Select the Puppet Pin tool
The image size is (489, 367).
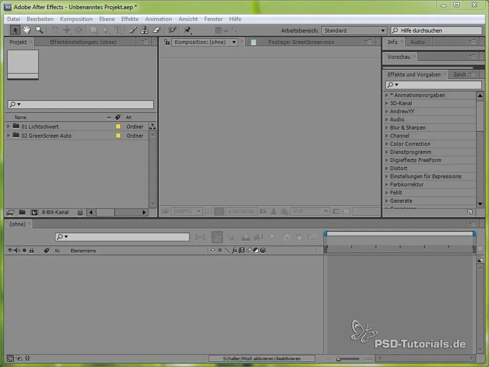click(187, 30)
